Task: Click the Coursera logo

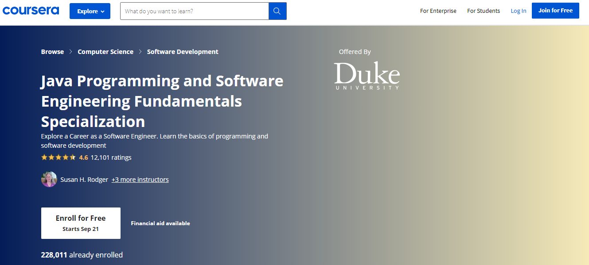Action: [31, 11]
